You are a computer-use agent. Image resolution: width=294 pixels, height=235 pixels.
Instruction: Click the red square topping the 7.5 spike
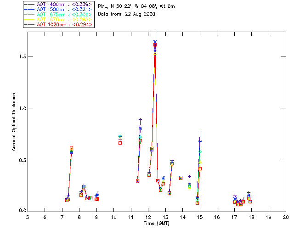click(x=72, y=148)
